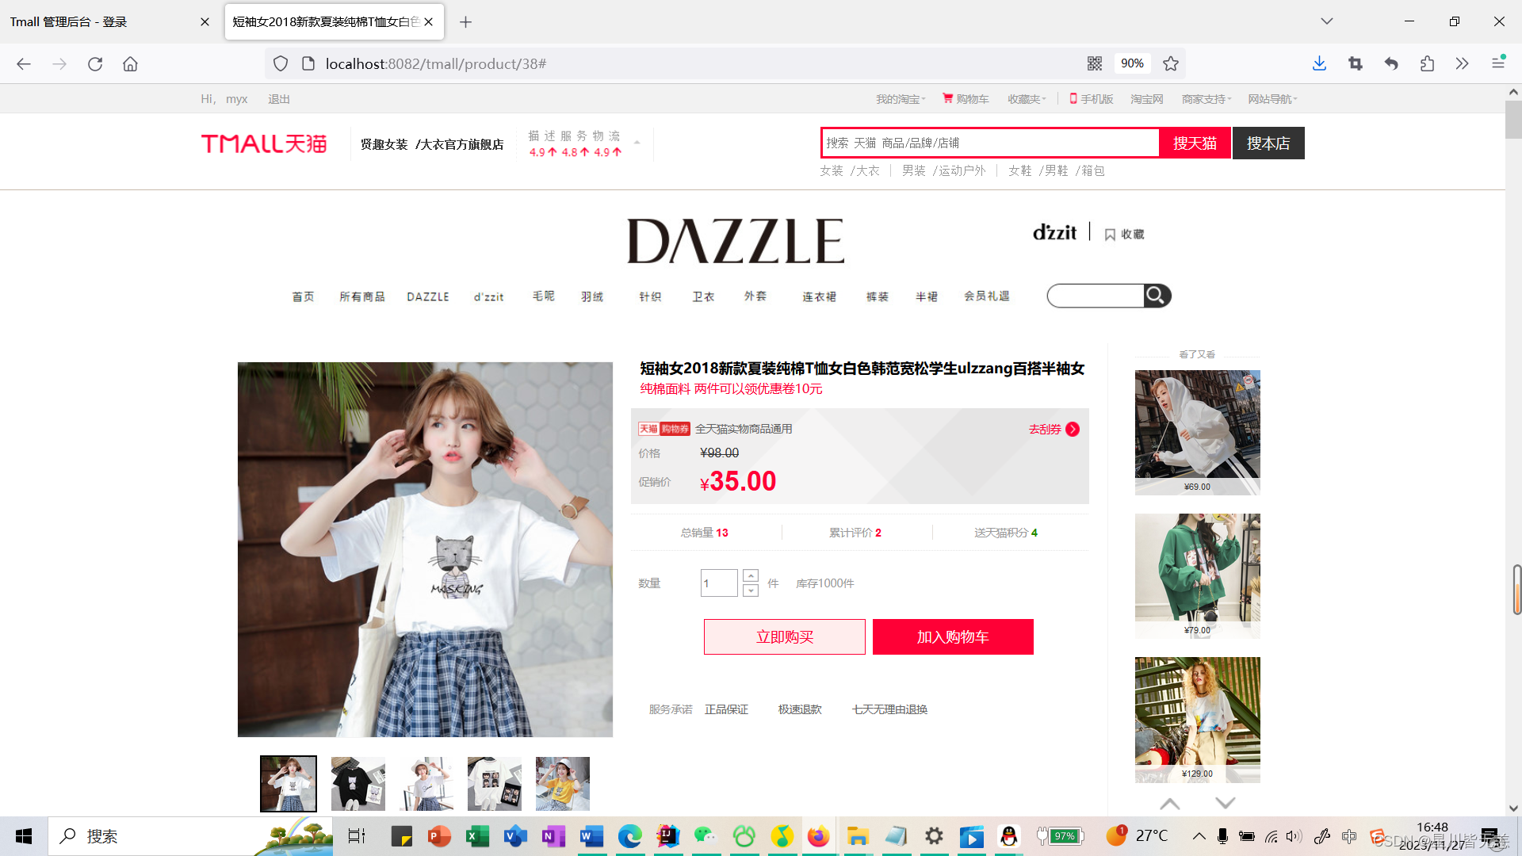Click the TMALL天猫 logo
Screen dimensions: 1522x856
tap(264, 143)
